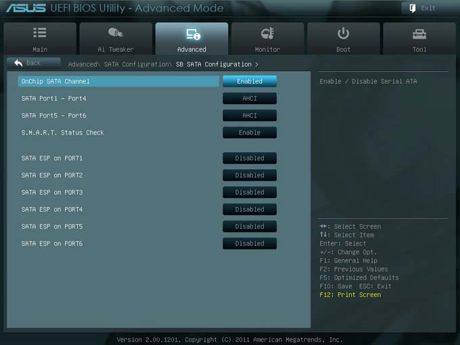Switch to the Tool tab
The height and width of the screenshot is (345, 460).
tap(419, 39)
